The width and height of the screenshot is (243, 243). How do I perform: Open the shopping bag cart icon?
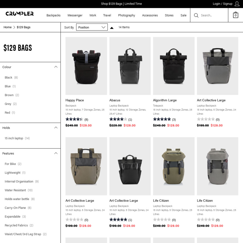pyautogui.click(x=235, y=15)
